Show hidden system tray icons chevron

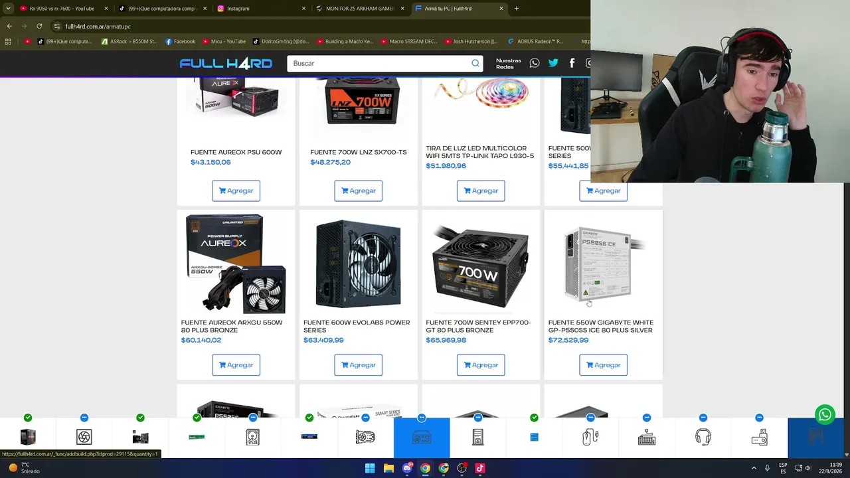(754, 468)
